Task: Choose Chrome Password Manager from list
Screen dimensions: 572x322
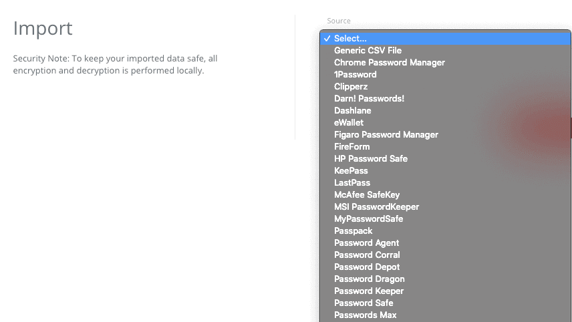Action: (x=445, y=62)
